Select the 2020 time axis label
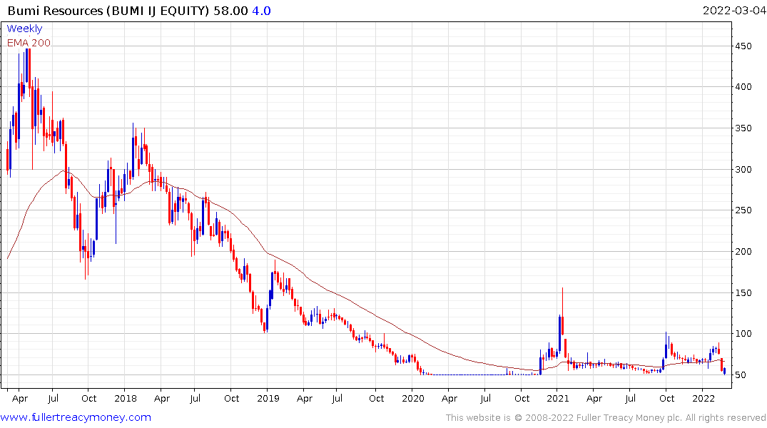This screenshot has width=767, height=428. [413, 398]
